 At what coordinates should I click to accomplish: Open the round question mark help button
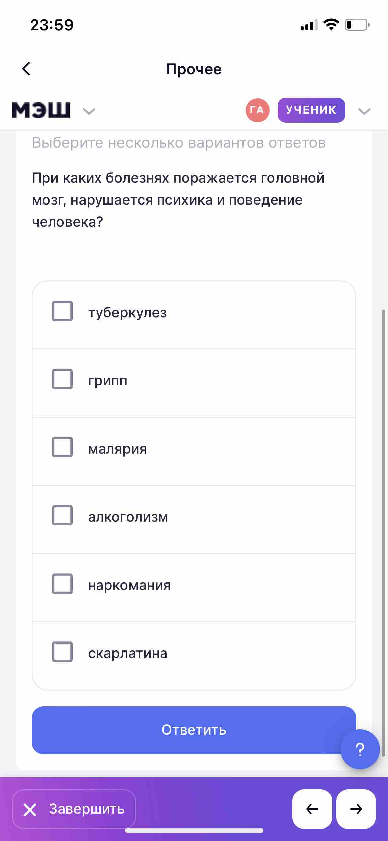tap(360, 749)
